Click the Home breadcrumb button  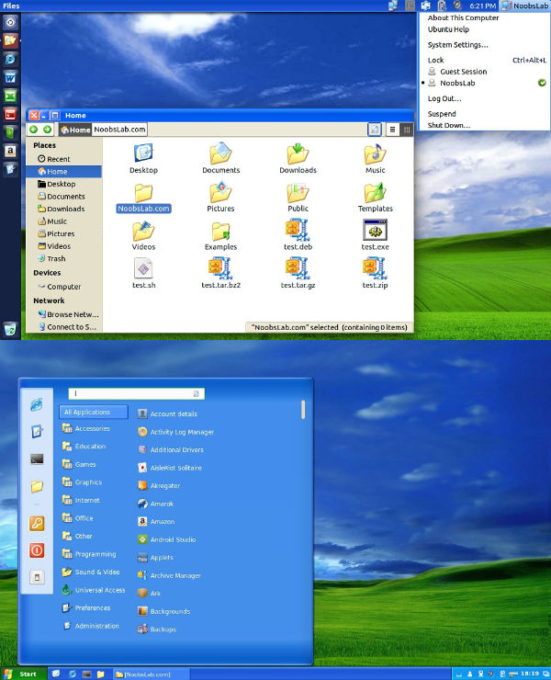[x=75, y=130]
